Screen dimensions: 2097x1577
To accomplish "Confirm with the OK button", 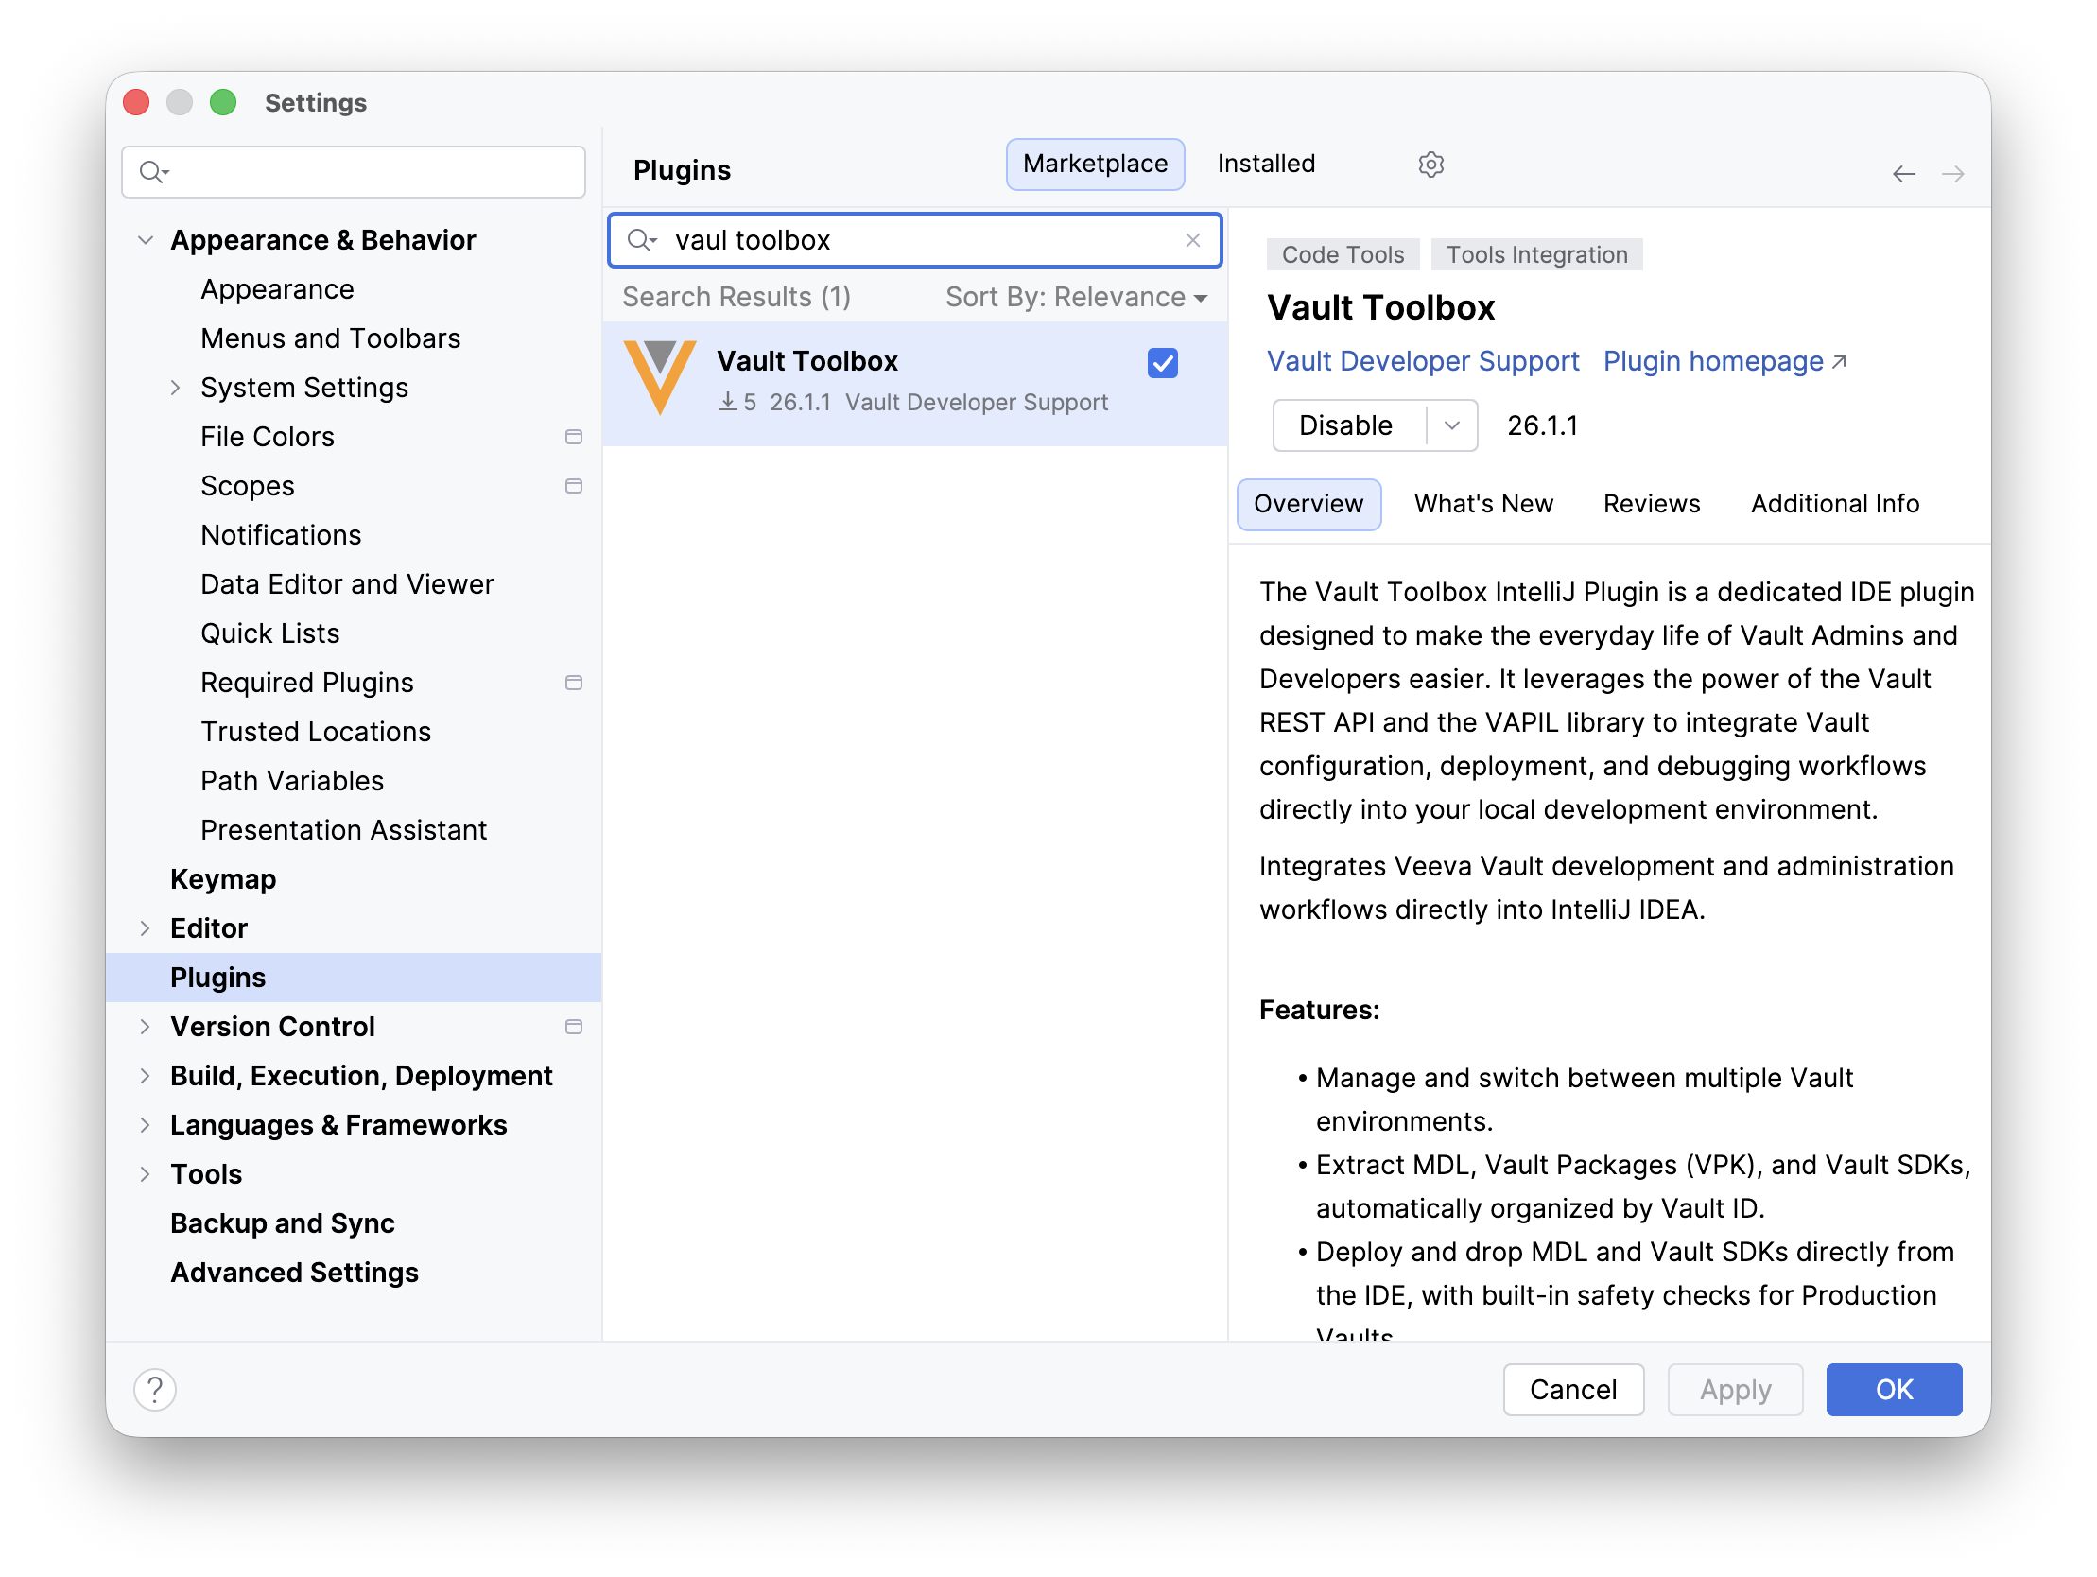I will (1893, 1390).
